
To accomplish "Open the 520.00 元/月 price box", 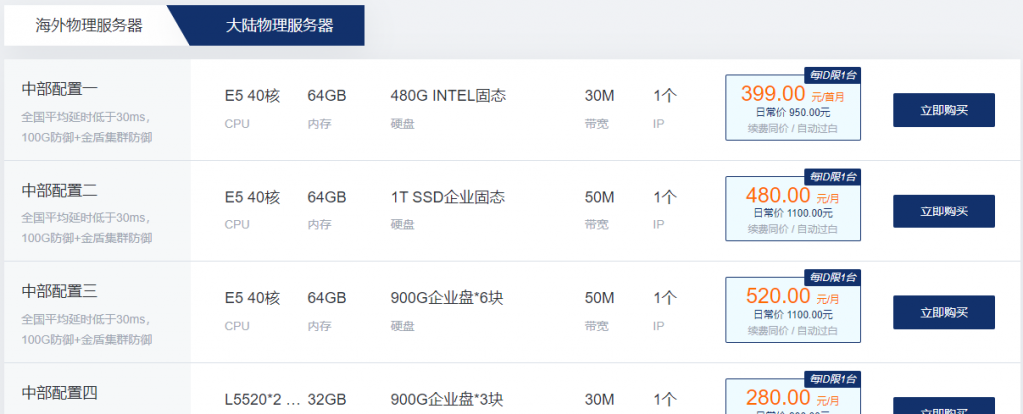I will click(792, 309).
